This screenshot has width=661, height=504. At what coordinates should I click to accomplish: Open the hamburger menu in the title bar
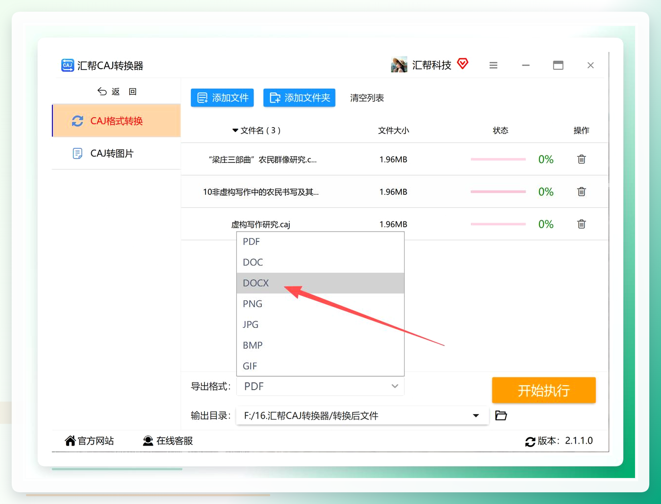tap(493, 65)
